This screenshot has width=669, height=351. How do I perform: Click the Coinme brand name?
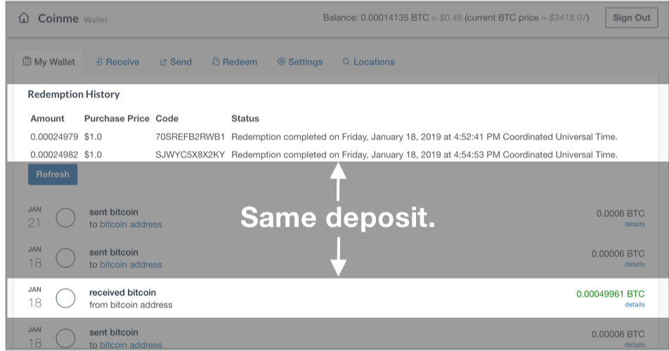point(58,18)
